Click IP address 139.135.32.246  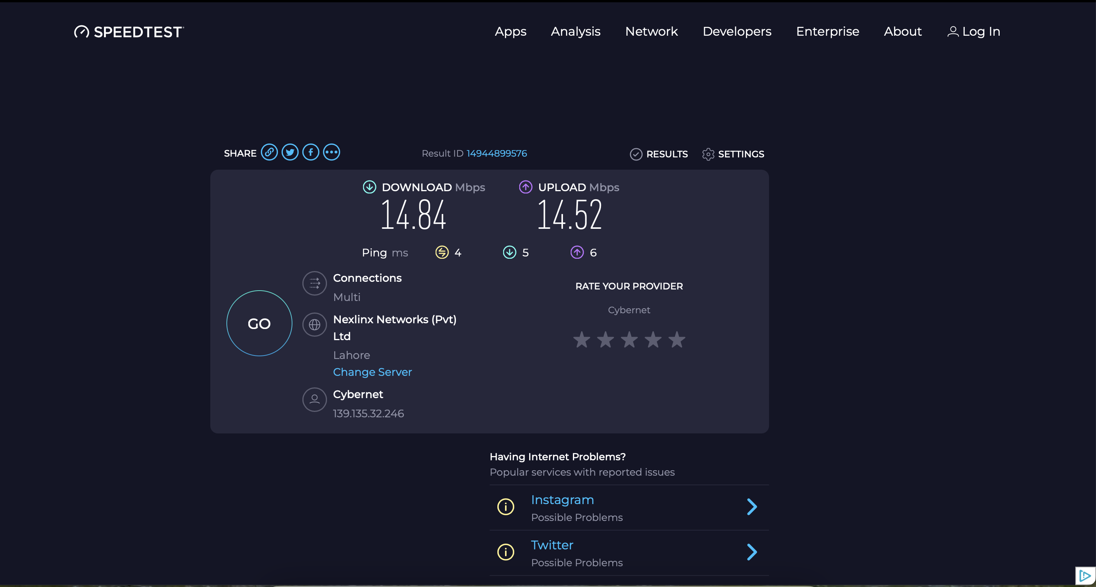point(368,413)
